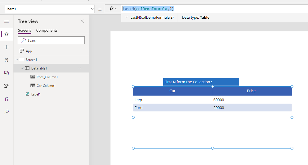Click the 60000 price cell
Viewport: 308px width, 165px height.
(x=252, y=100)
